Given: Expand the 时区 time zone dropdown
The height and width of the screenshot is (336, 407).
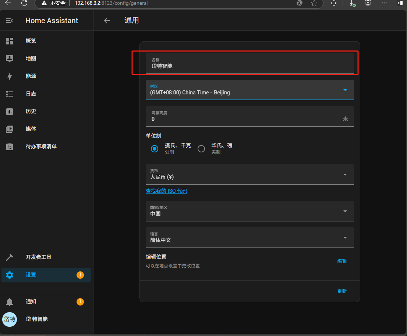Looking at the screenshot, I should pyautogui.click(x=345, y=90).
